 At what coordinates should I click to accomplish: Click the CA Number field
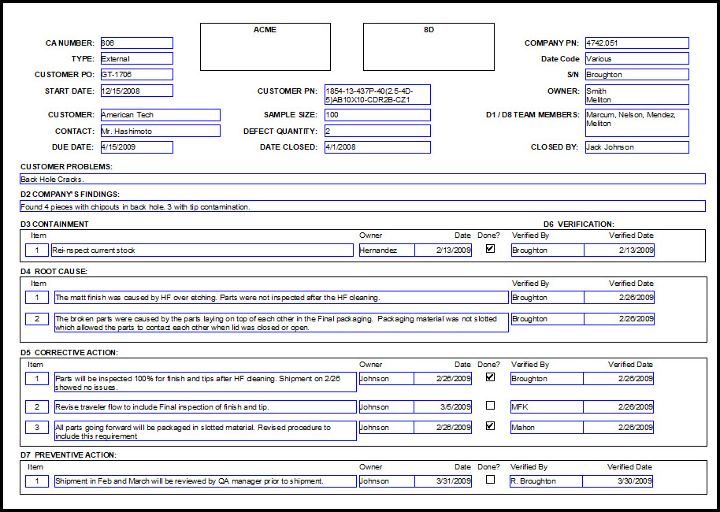(x=137, y=43)
